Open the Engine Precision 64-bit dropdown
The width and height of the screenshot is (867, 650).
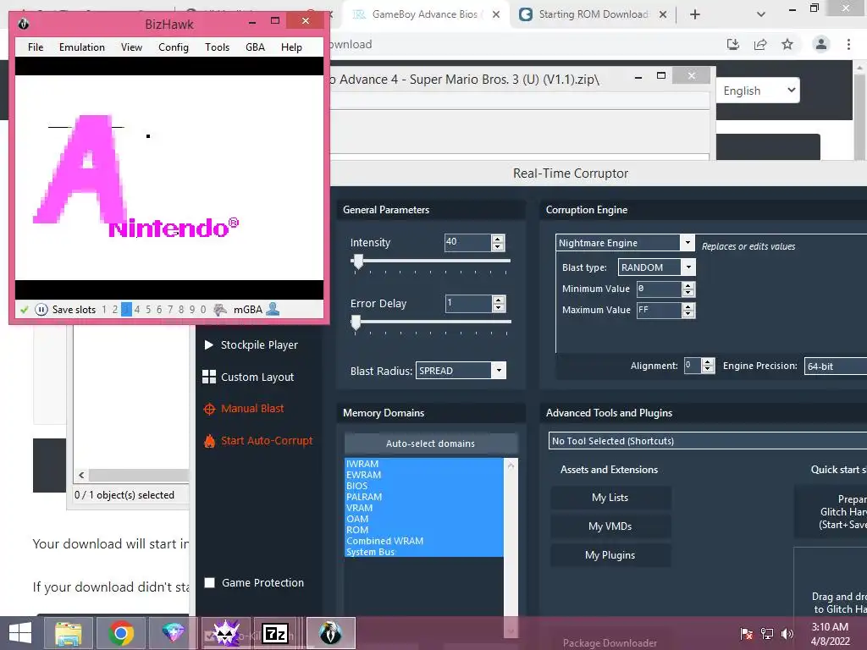[836, 366]
